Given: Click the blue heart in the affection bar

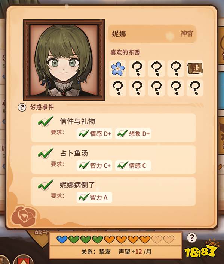Looking at the screenshot, I should [62, 239].
